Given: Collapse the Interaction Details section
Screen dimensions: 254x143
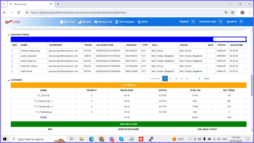Looking at the screenshot, I should [x=9, y=35].
